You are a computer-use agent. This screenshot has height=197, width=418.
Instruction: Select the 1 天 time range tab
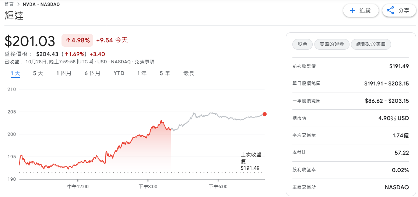click(15, 73)
